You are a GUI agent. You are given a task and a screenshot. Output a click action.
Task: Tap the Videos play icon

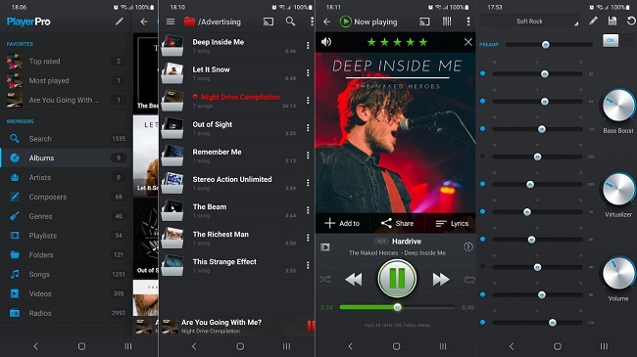click(x=15, y=293)
